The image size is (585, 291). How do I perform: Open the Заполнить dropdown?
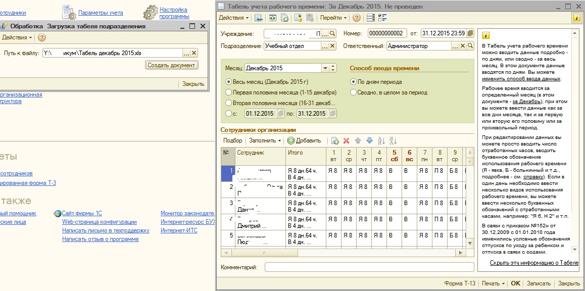point(265,140)
